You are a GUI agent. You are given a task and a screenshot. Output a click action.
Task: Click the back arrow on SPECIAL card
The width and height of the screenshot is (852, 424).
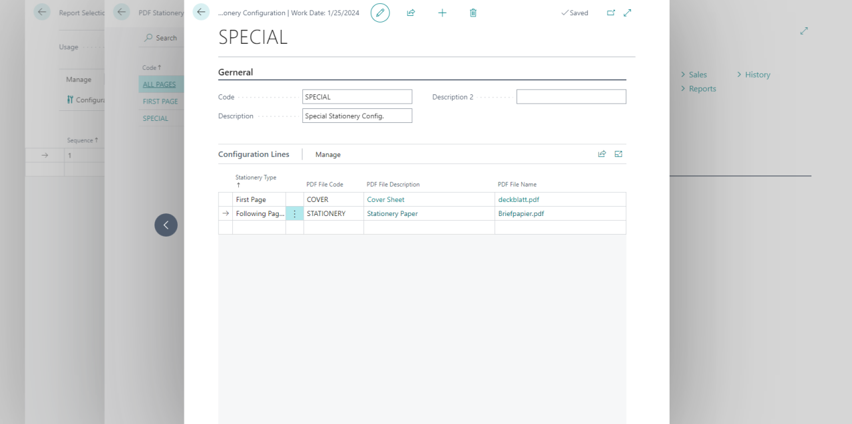(201, 11)
